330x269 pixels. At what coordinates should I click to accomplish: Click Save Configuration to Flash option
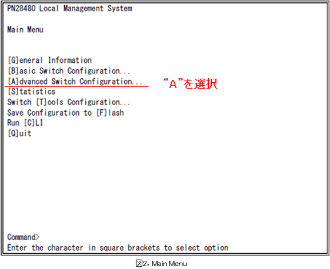point(66,113)
